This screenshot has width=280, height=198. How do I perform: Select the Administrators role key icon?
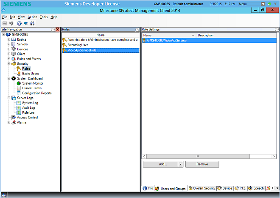click(64, 40)
